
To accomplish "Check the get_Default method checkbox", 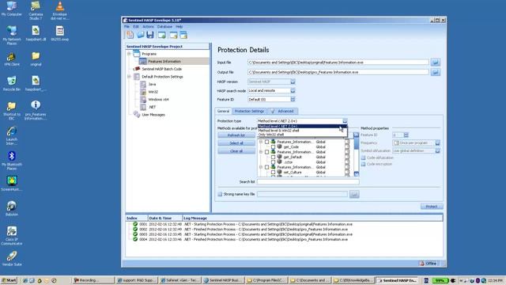I will [273, 157].
